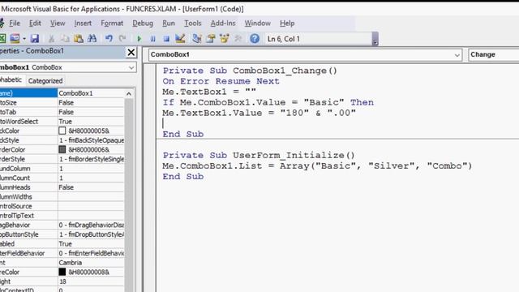Image resolution: width=519 pixels, height=292 pixels.
Task: Open Properties Window icon
Action: point(211,39)
